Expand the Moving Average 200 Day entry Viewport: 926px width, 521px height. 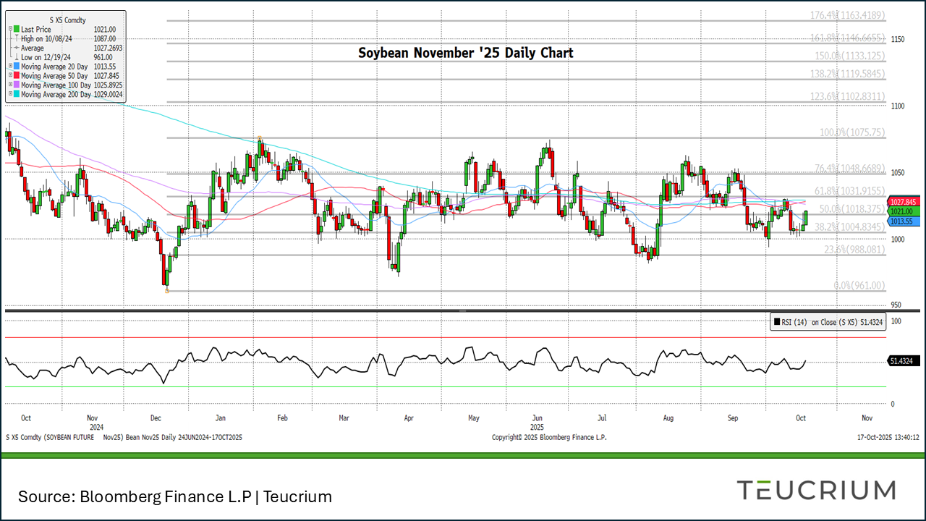[10, 95]
